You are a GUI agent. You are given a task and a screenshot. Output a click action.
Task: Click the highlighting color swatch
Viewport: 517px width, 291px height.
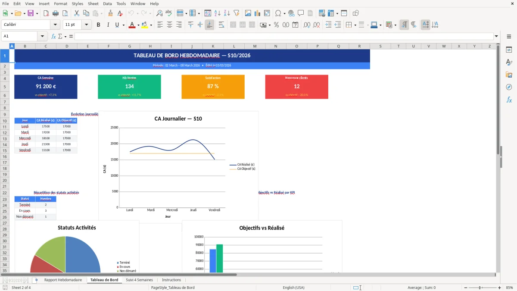(145, 25)
